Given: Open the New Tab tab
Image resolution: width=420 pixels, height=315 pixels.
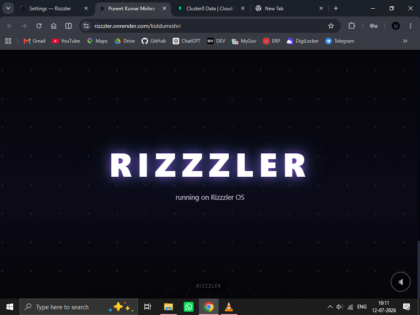Looking at the screenshot, I should [x=289, y=8].
